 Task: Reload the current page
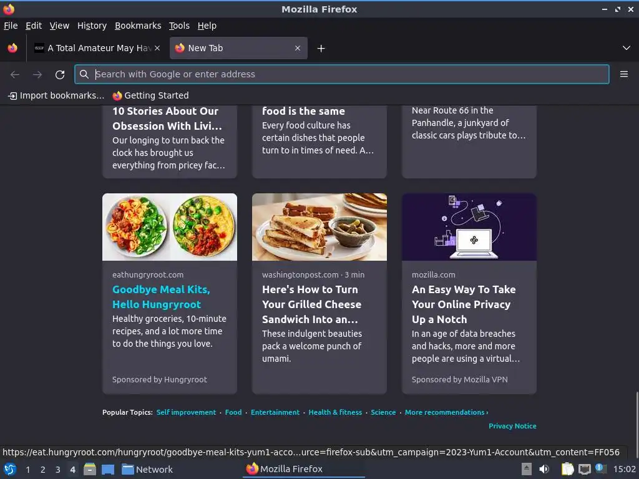(60, 74)
